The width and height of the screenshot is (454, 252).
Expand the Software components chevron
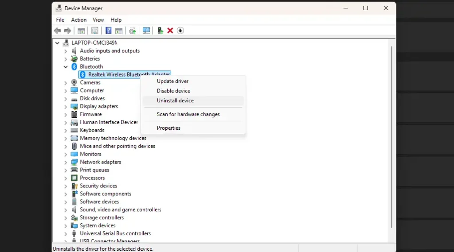tap(66, 194)
